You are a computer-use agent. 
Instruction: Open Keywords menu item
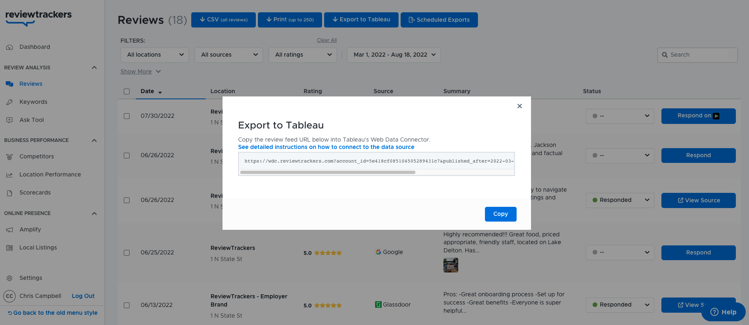tap(33, 102)
